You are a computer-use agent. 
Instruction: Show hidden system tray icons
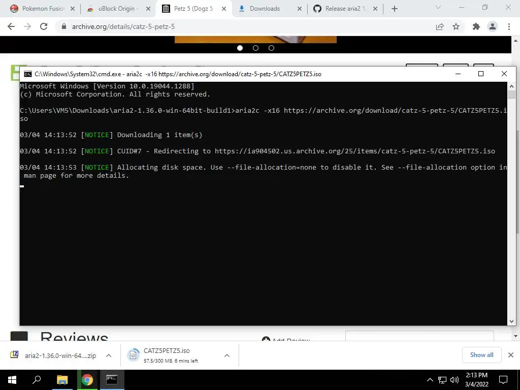430,380
